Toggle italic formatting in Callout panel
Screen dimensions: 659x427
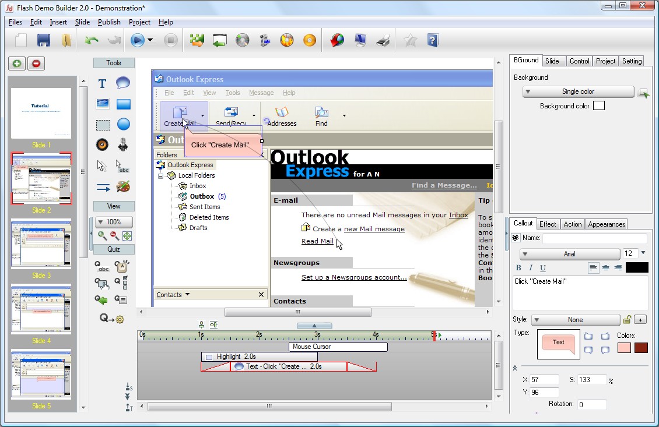coord(531,268)
